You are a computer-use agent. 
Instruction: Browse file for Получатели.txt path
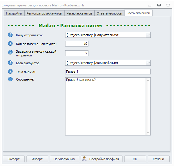[148, 35]
